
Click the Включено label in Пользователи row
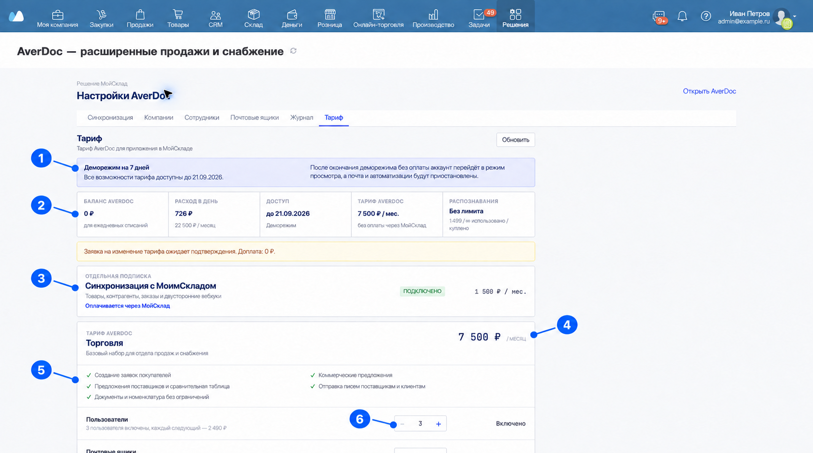click(511, 423)
